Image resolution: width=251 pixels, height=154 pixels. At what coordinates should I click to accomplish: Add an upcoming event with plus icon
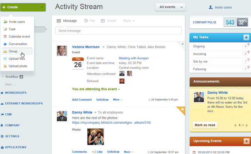[x=246, y=141]
